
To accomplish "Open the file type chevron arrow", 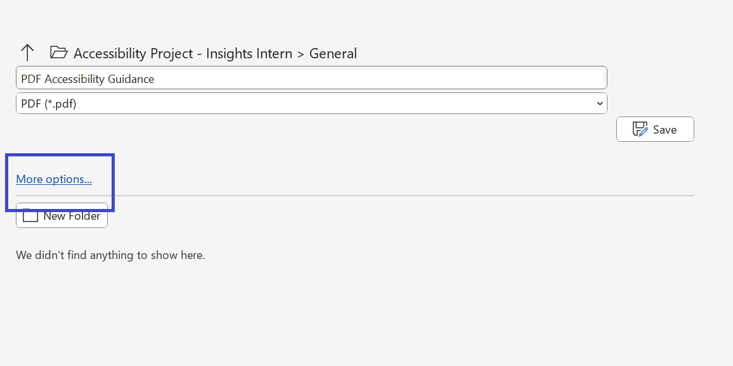I will 600,104.
